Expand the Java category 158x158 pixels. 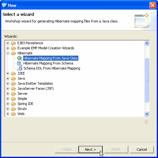coord(8,78)
